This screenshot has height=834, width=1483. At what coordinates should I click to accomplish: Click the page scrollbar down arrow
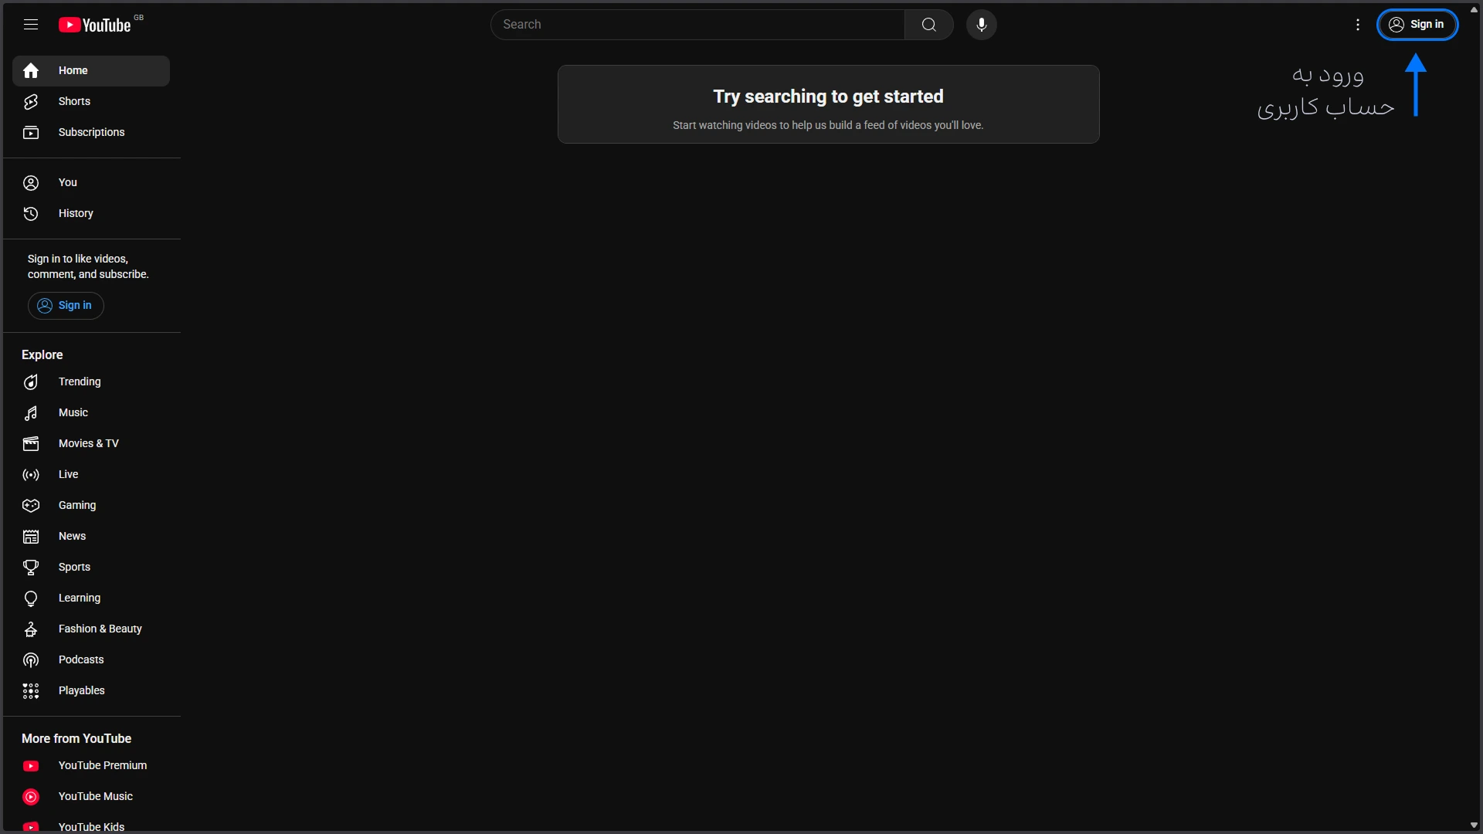[1474, 826]
